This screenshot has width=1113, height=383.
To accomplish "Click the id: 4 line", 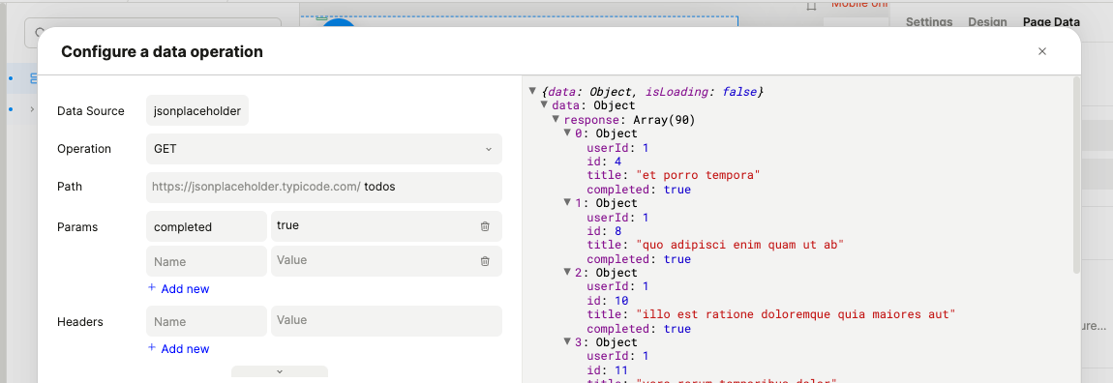I will click(x=604, y=162).
